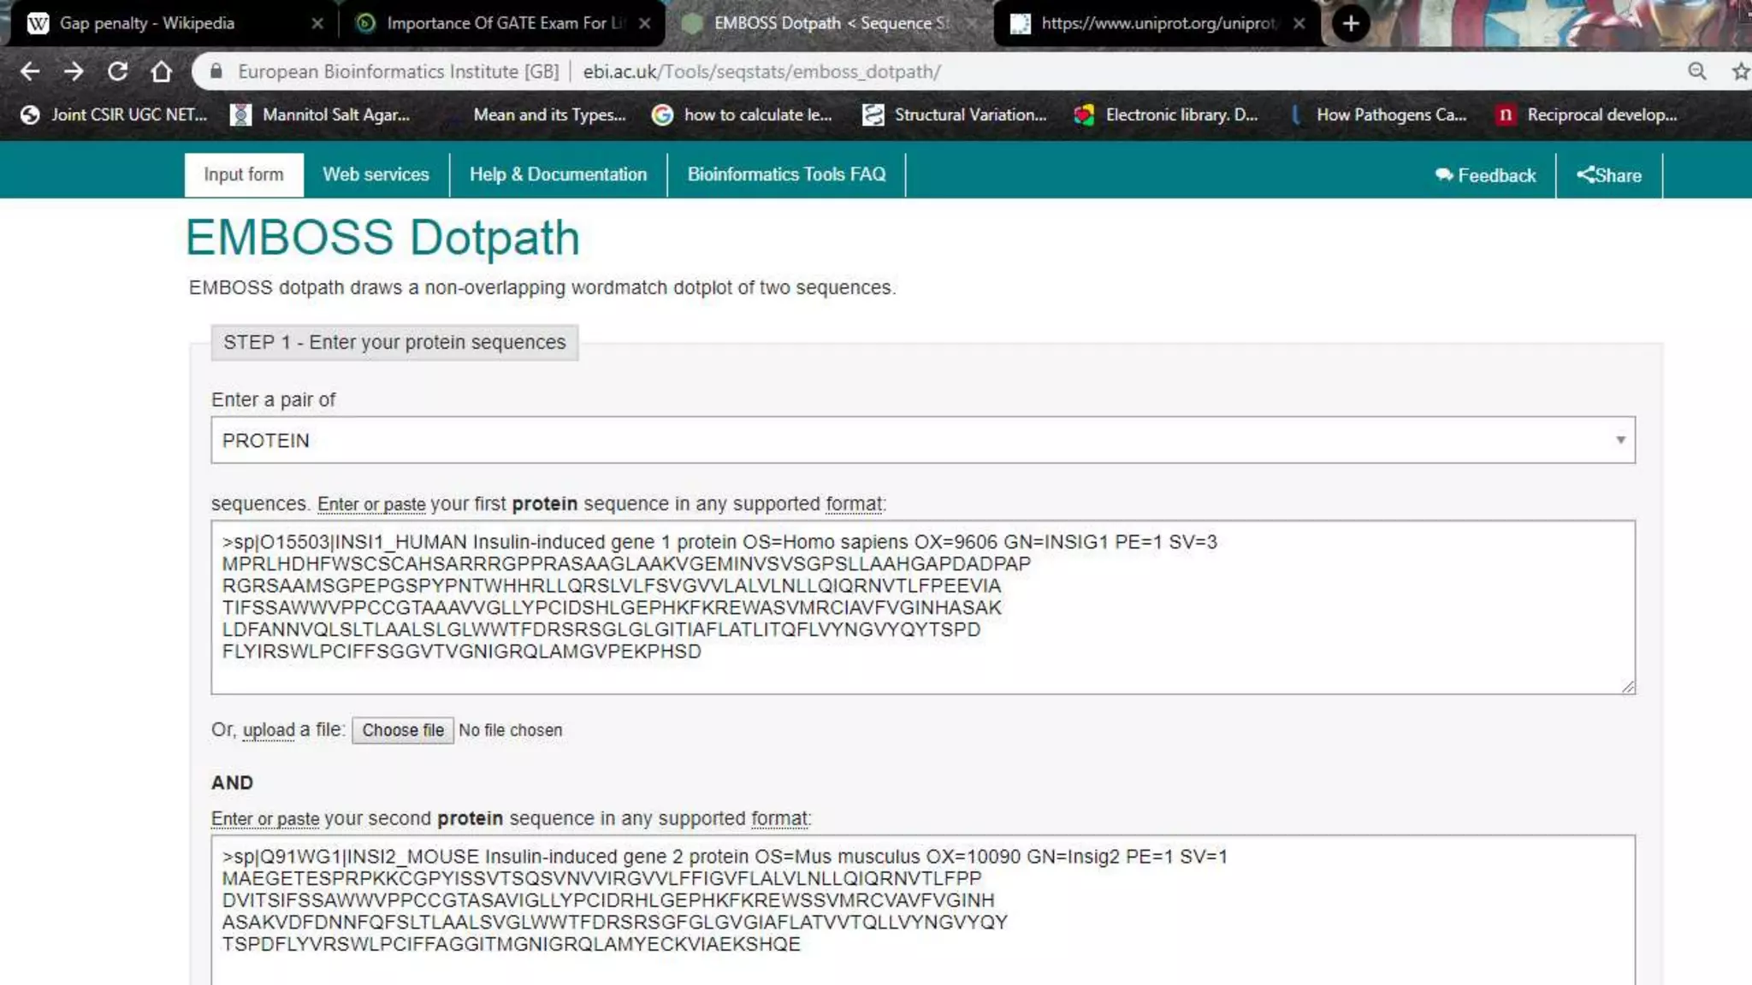This screenshot has width=1752, height=985.
Task: Click the home icon in toolbar
Action: pyautogui.click(x=162, y=72)
